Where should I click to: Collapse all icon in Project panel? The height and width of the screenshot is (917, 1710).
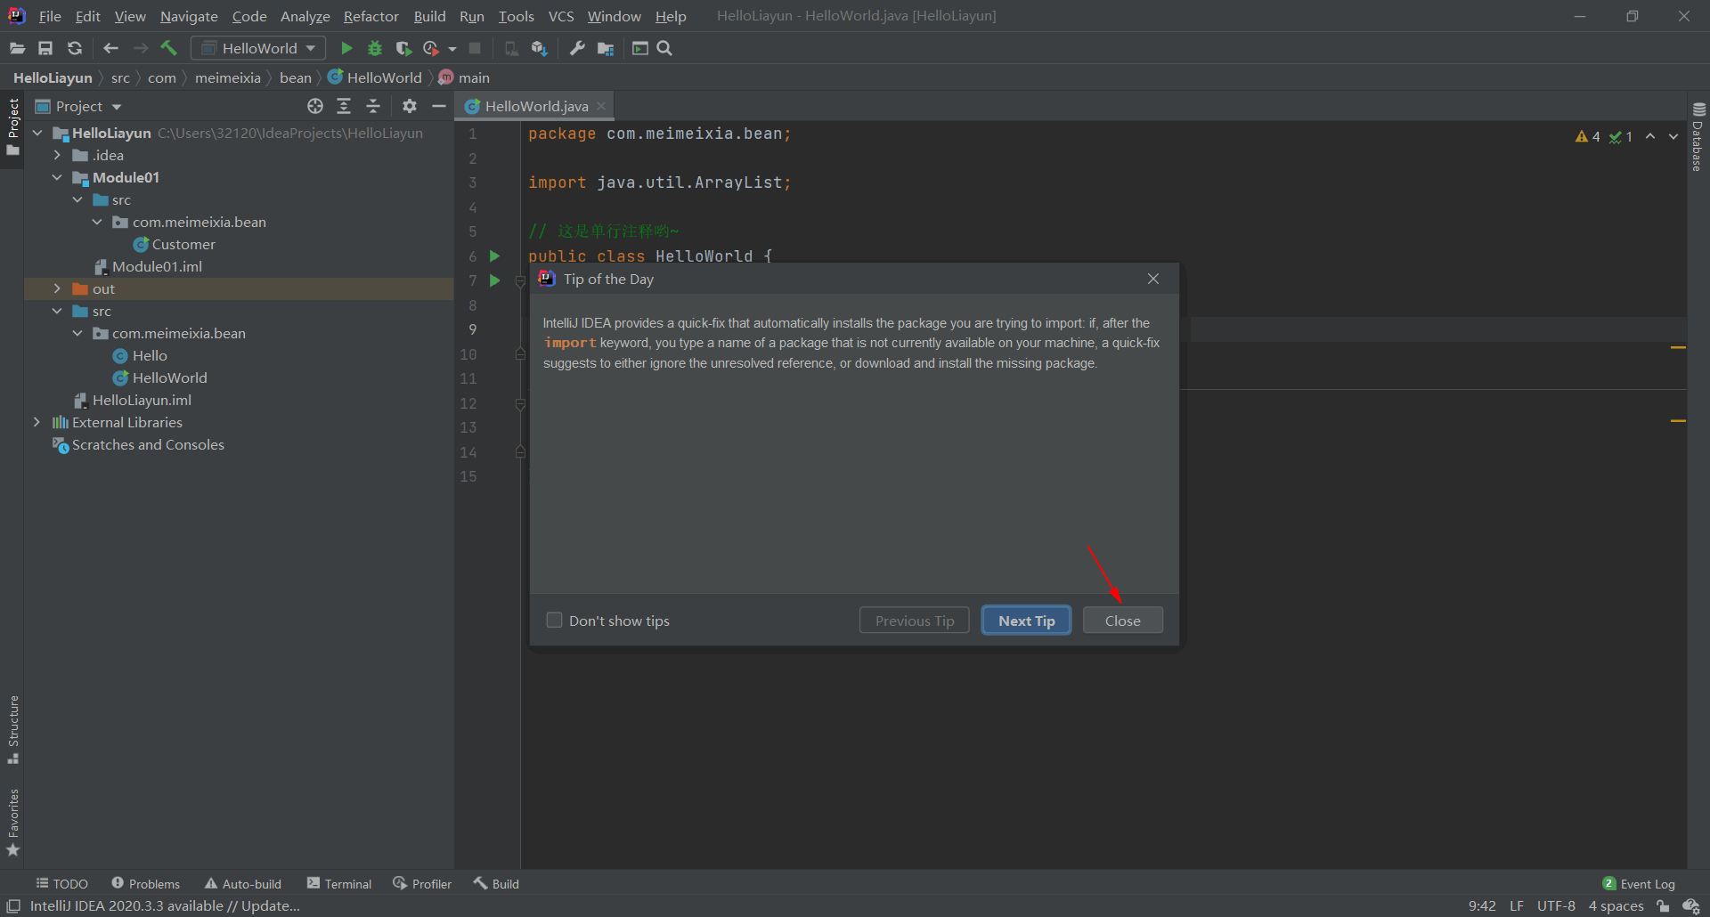tap(373, 106)
